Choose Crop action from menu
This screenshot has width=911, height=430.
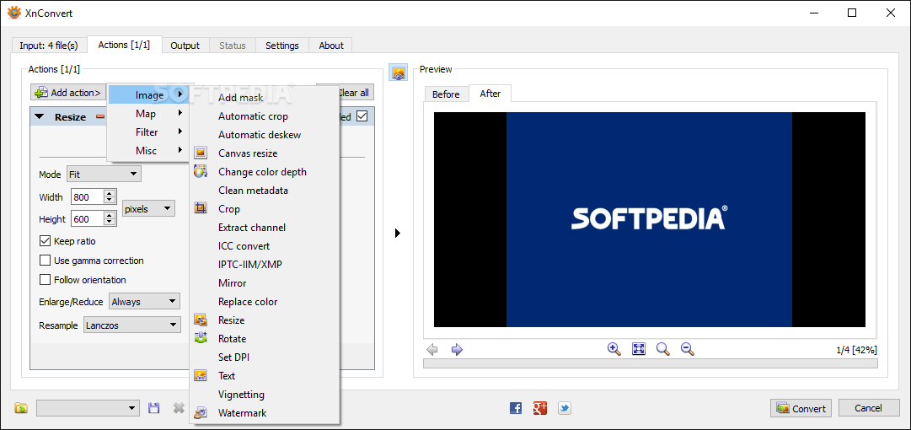265,208
